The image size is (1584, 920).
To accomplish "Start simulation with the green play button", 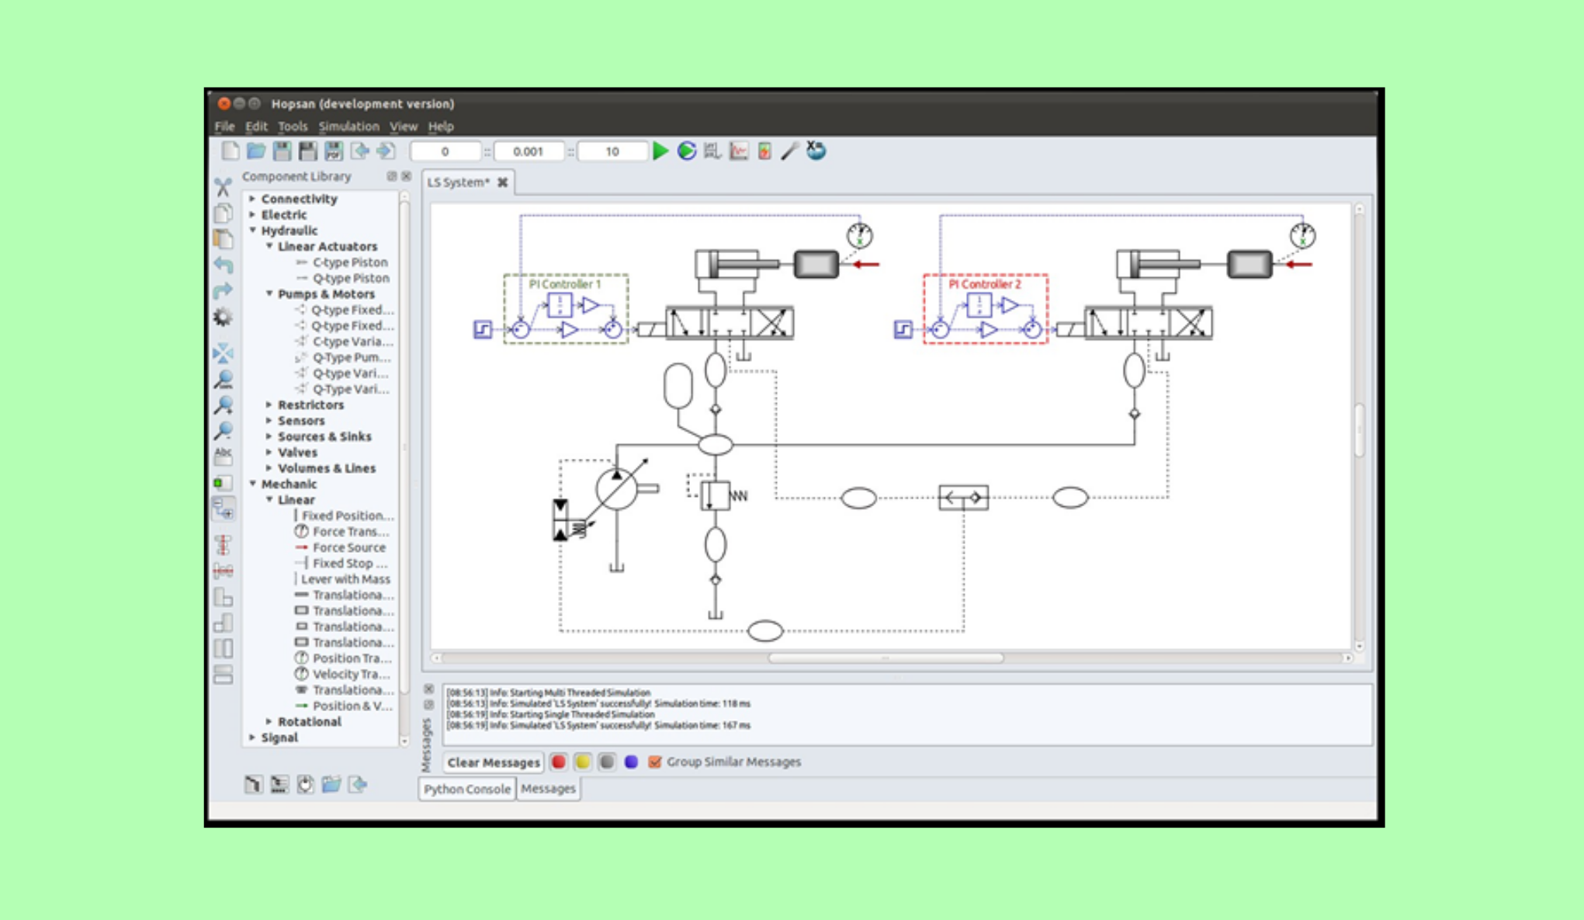I will tap(660, 151).
